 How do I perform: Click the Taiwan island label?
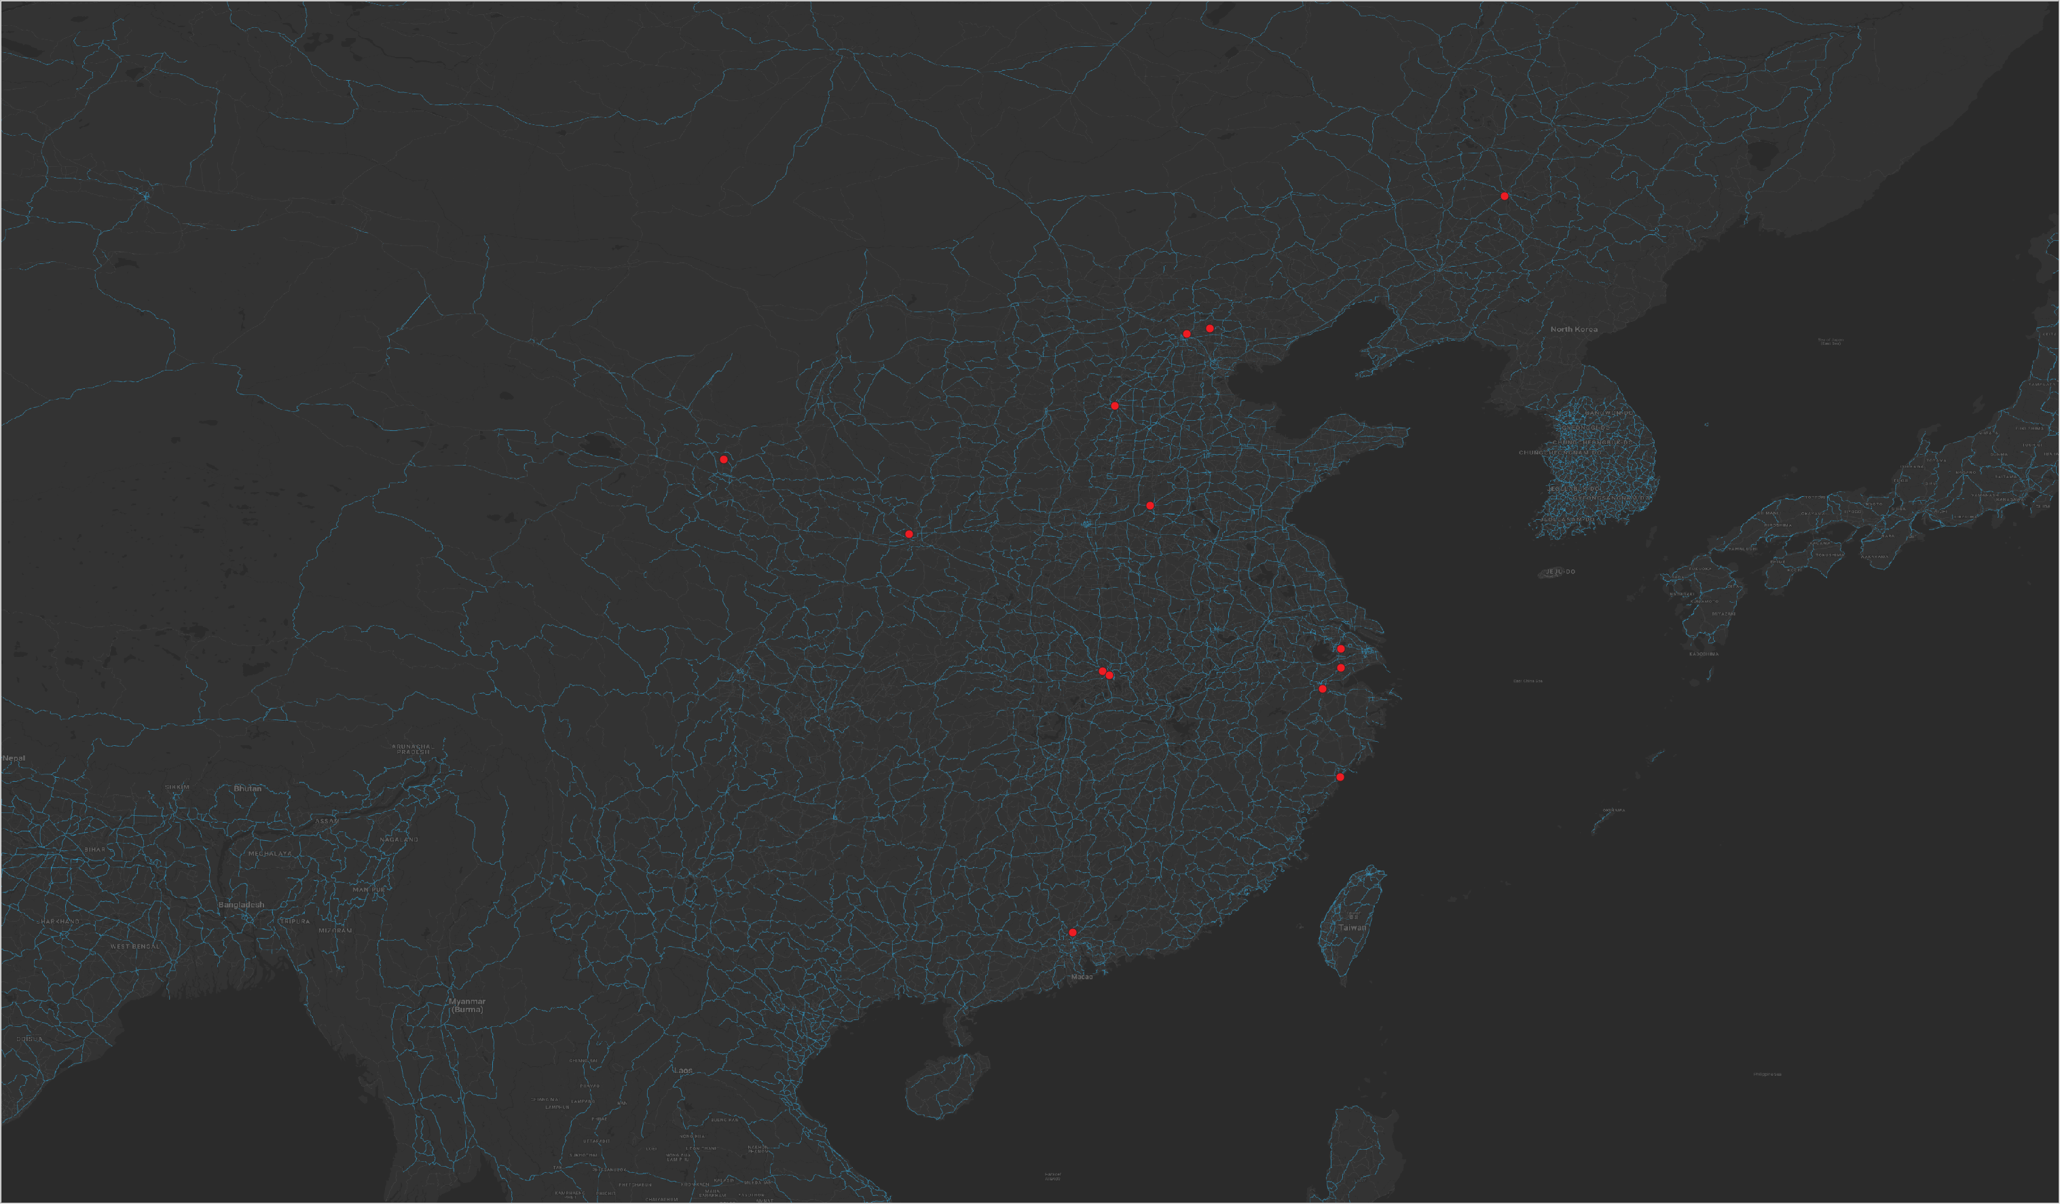point(1353,928)
